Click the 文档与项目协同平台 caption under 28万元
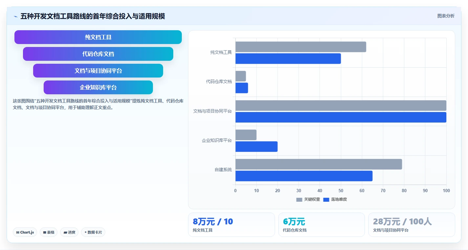Viewport: 468px width, 250px height. [x=391, y=230]
